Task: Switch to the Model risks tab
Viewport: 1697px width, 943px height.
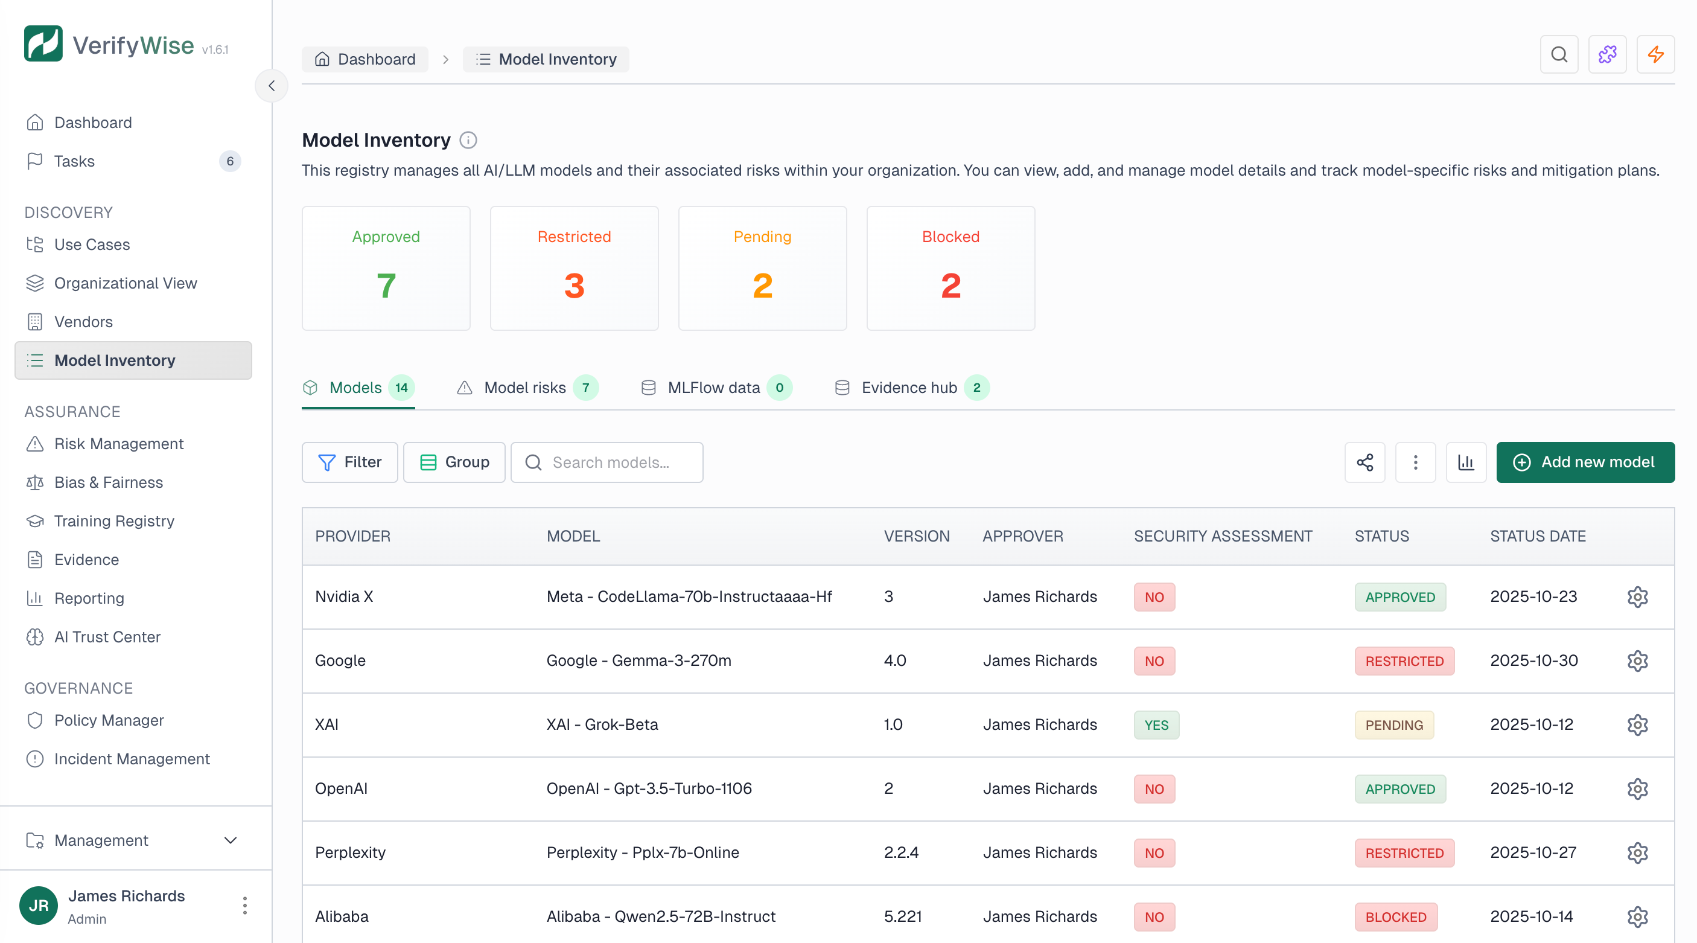Action: [525, 388]
